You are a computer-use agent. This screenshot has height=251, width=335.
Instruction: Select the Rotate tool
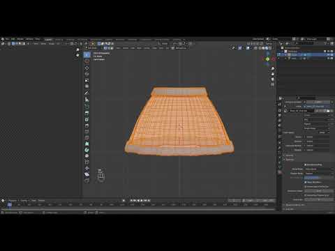click(x=87, y=74)
